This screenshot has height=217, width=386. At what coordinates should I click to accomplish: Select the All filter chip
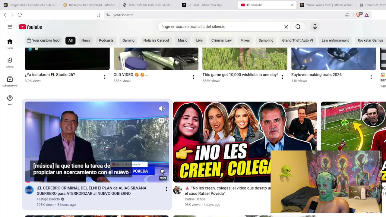point(70,40)
